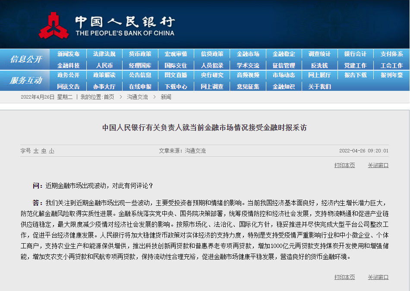Image resolution: width=410 pixels, height=291 pixels.
Task: Open 金融知识 navigation link
Action: (284, 87)
